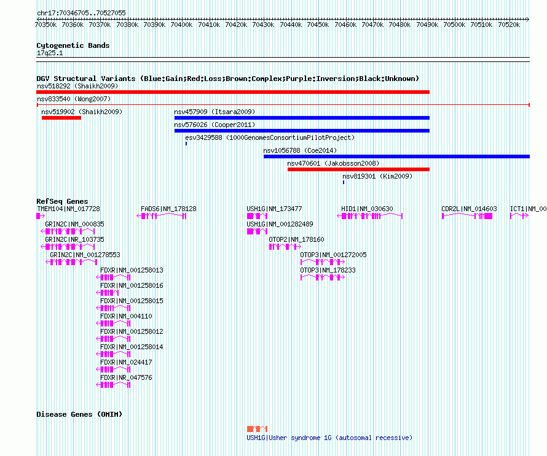This screenshot has height=456, width=547.
Task: Click the 70490k ruler tick label
Action: (427, 25)
